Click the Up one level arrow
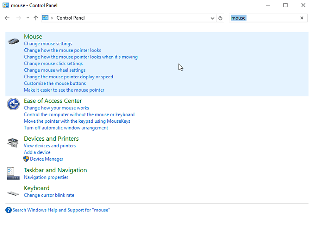312x226 pixels. click(x=36, y=18)
